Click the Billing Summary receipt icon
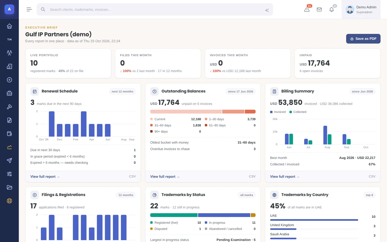Viewport: 387px width, 242px height. coord(274,91)
